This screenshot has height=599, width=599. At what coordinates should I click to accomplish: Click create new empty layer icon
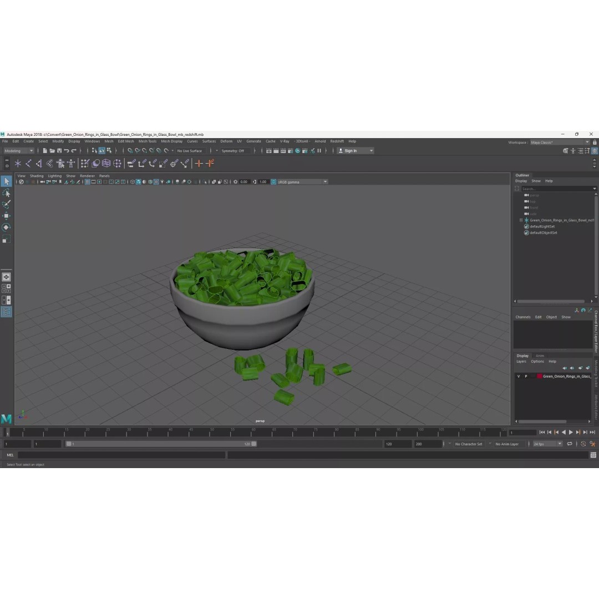click(580, 368)
